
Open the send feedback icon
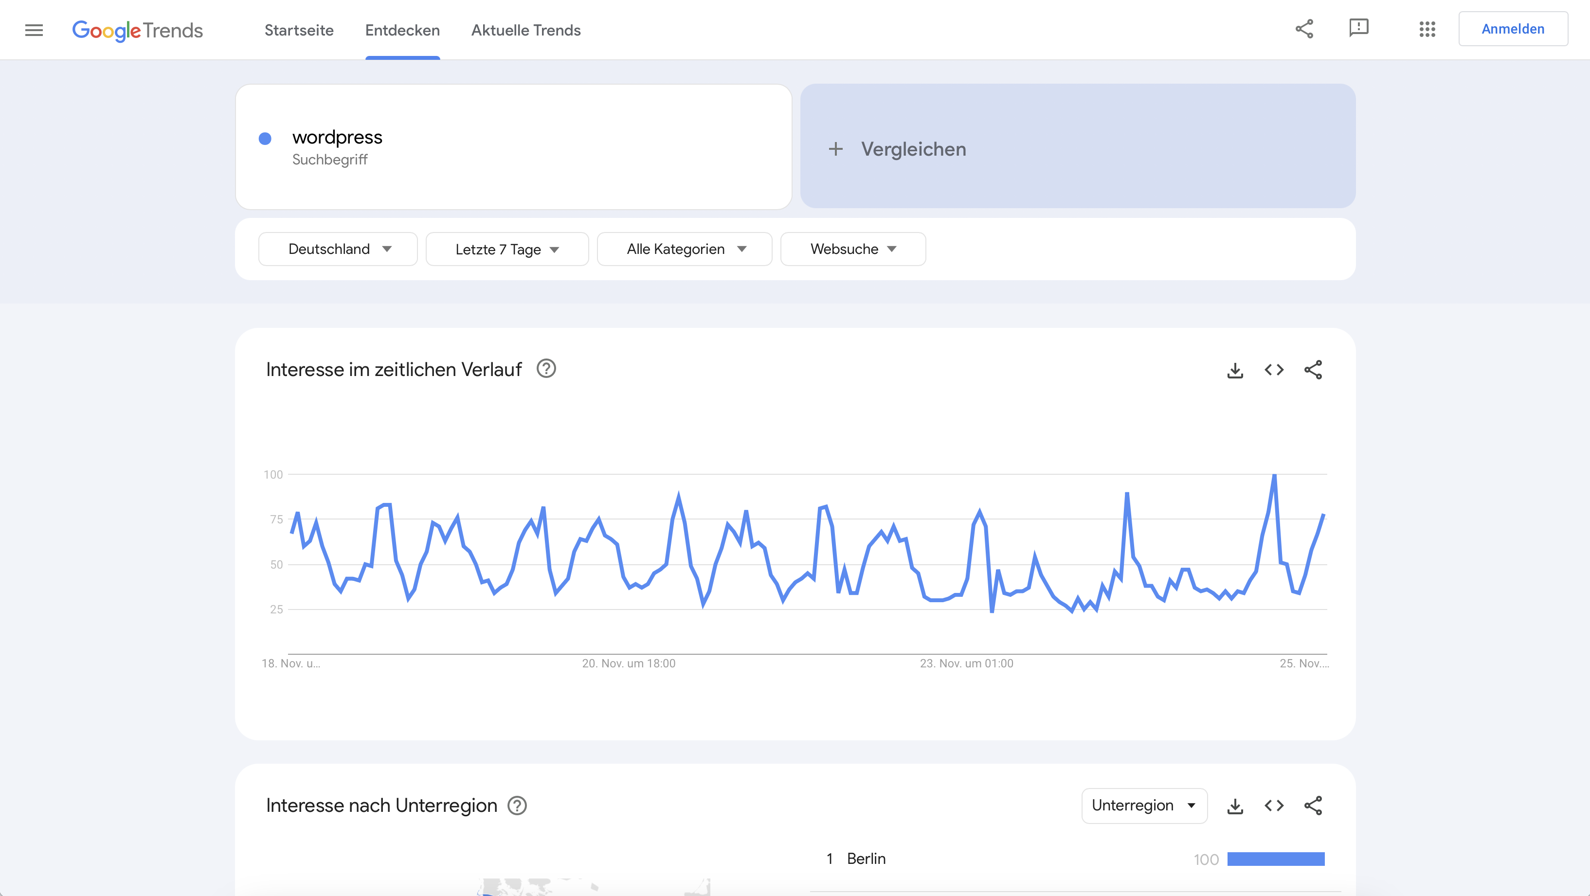click(x=1358, y=28)
